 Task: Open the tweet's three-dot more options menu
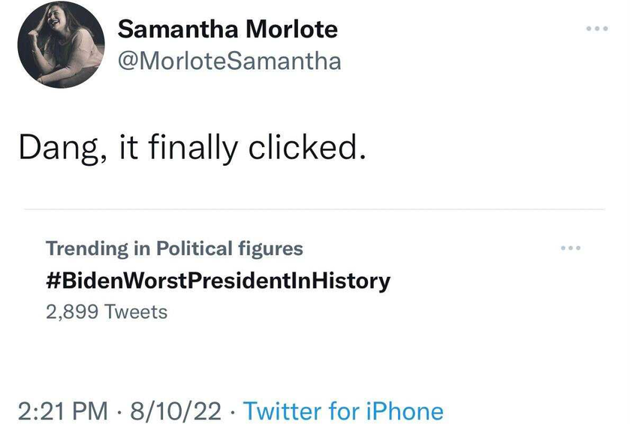(x=597, y=29)
